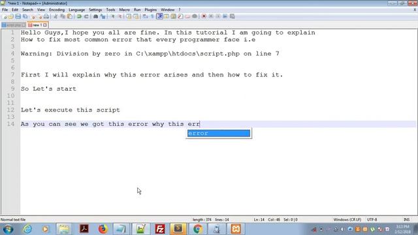
Task: Close the new 1 tab with its X
Action: coord(45,25)
